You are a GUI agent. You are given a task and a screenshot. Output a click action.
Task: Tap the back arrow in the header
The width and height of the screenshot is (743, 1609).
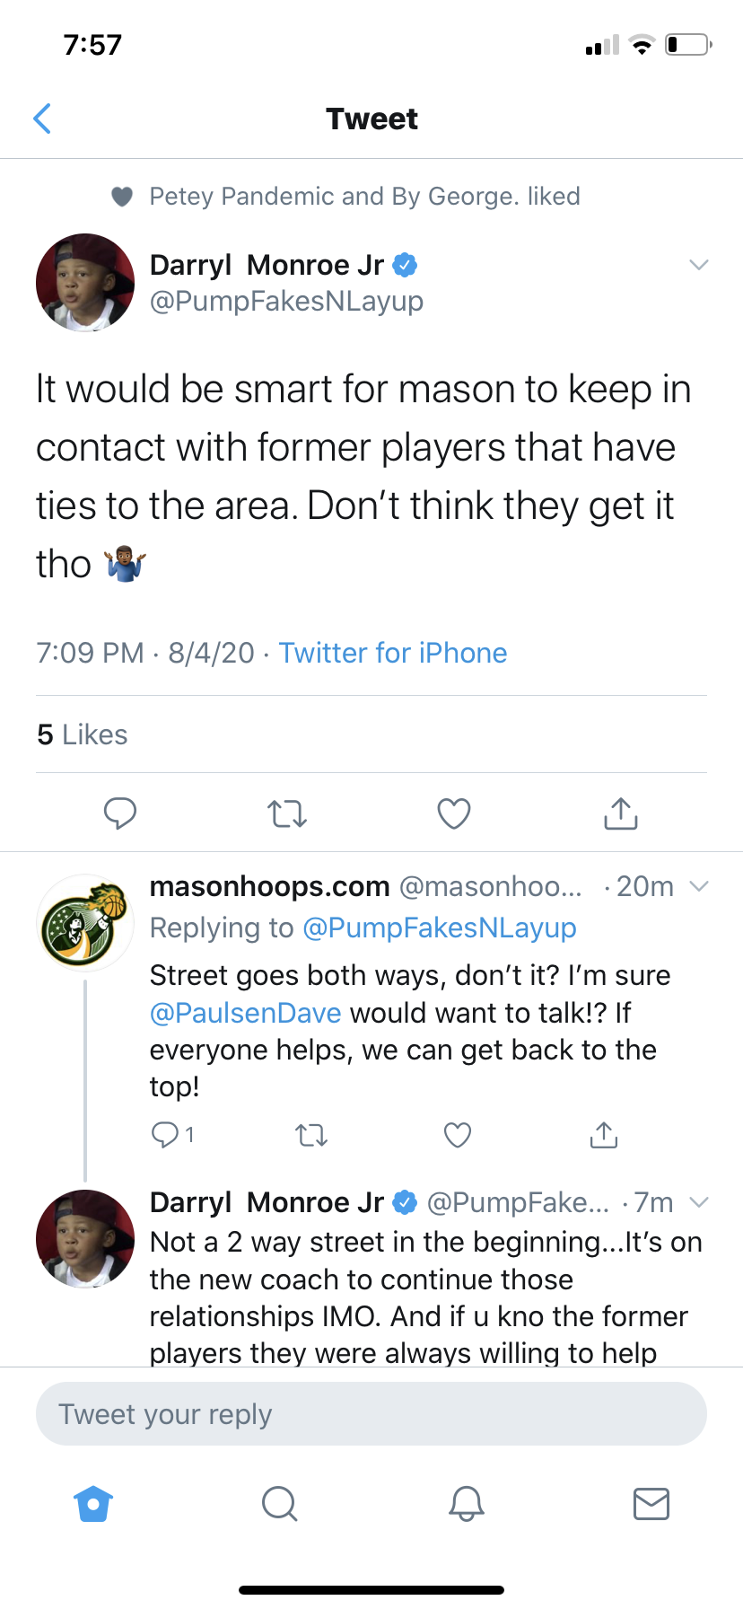(x=42, y=119)
